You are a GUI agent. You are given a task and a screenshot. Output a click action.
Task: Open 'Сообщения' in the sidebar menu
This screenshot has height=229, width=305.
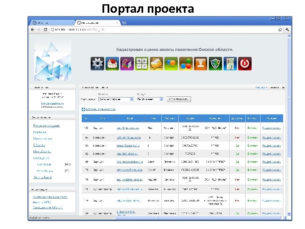click(41, 158)
